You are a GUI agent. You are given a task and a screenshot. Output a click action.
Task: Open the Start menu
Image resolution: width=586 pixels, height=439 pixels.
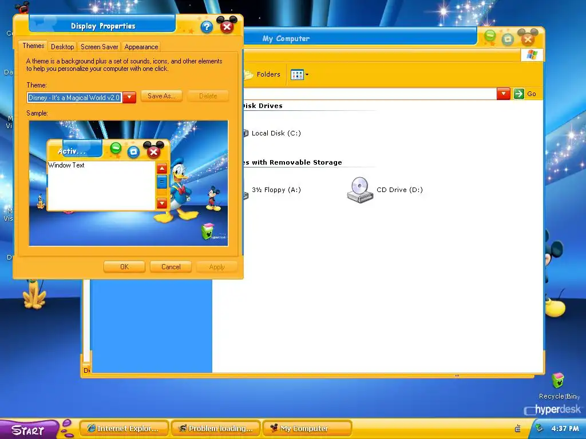[29, 429]
